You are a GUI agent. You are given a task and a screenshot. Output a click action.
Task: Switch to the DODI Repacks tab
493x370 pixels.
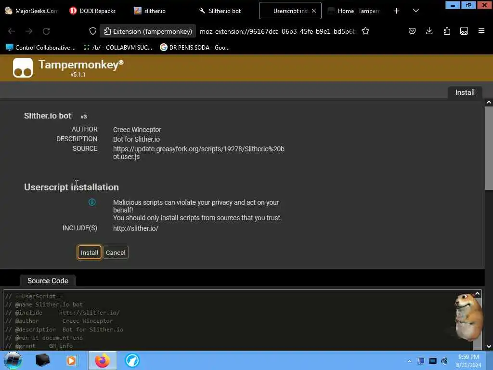point(92,11)
